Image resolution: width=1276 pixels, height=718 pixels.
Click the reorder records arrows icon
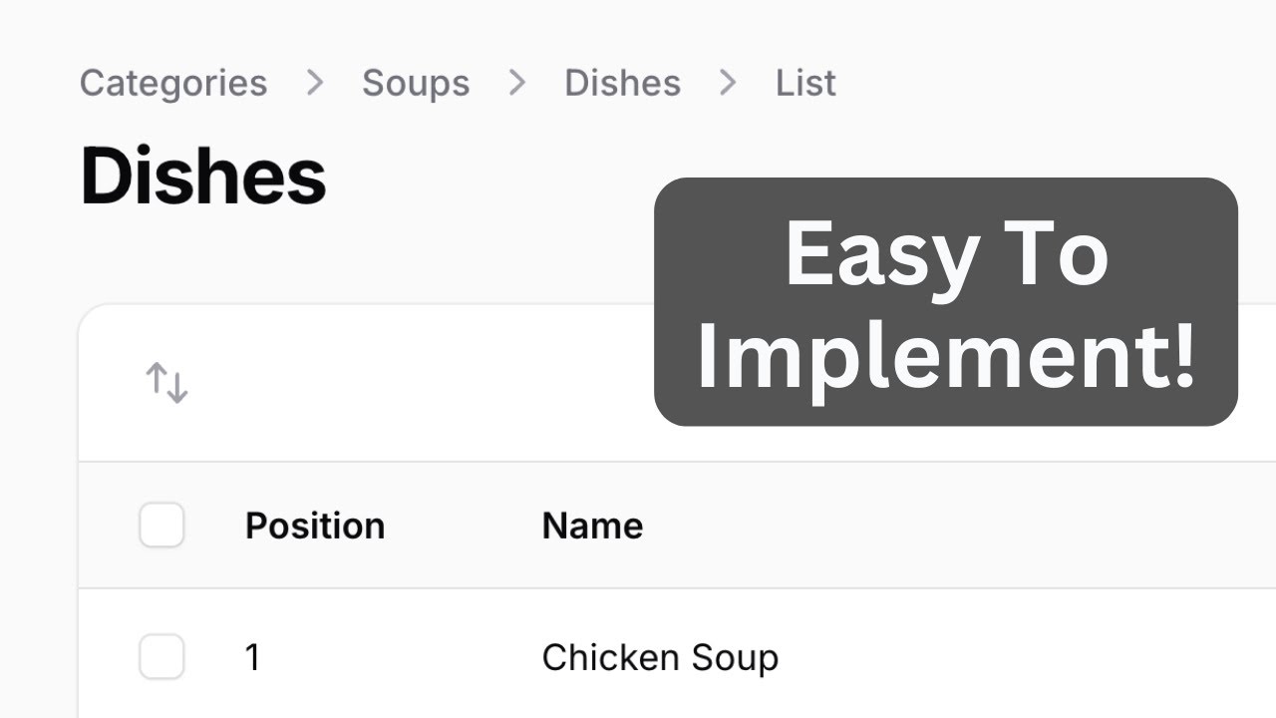point(166,383)
